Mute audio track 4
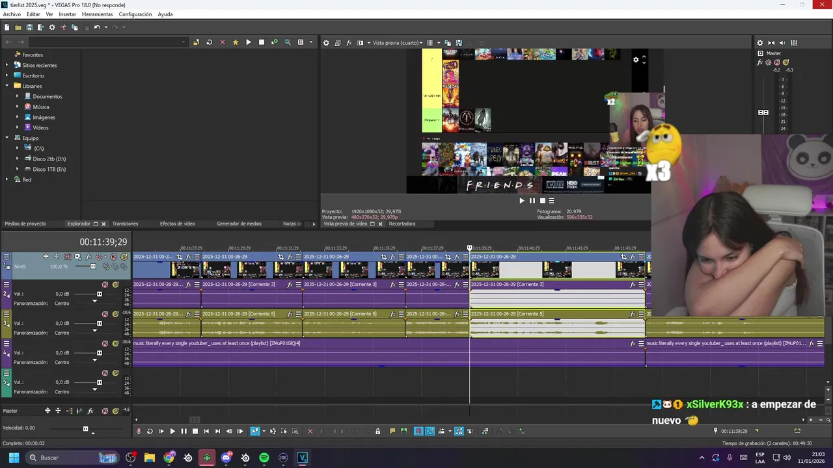The width and height of the screenshot is (833, 468). [105, 343]
